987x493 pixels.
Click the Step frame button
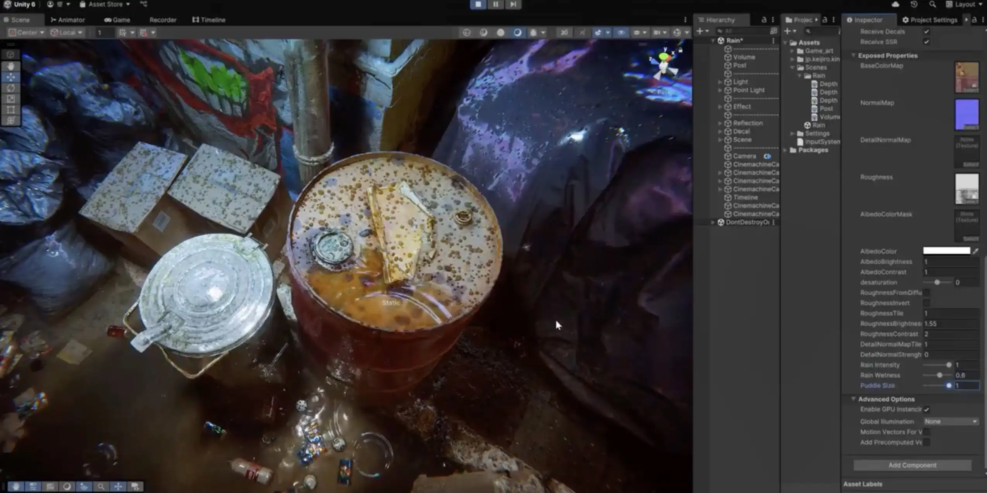[x=513, y=4]
